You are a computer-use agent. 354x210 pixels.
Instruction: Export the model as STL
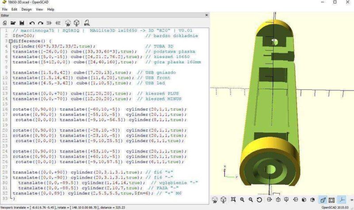point(87,23)
